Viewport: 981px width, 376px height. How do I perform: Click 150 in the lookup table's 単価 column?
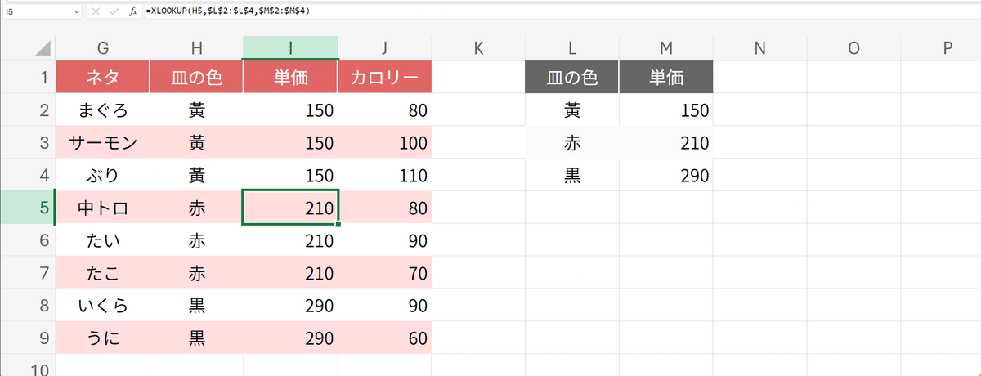[x=666, y=110]
